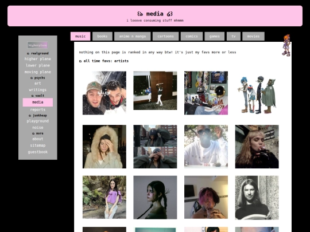Viewport: 310px width, 232px height.
Task: Open the reports sidebar link
Action: 37,109
